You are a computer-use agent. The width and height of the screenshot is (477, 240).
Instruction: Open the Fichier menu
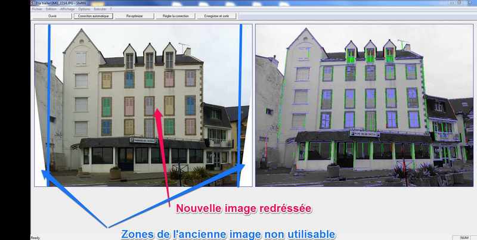tap(37, 9)
